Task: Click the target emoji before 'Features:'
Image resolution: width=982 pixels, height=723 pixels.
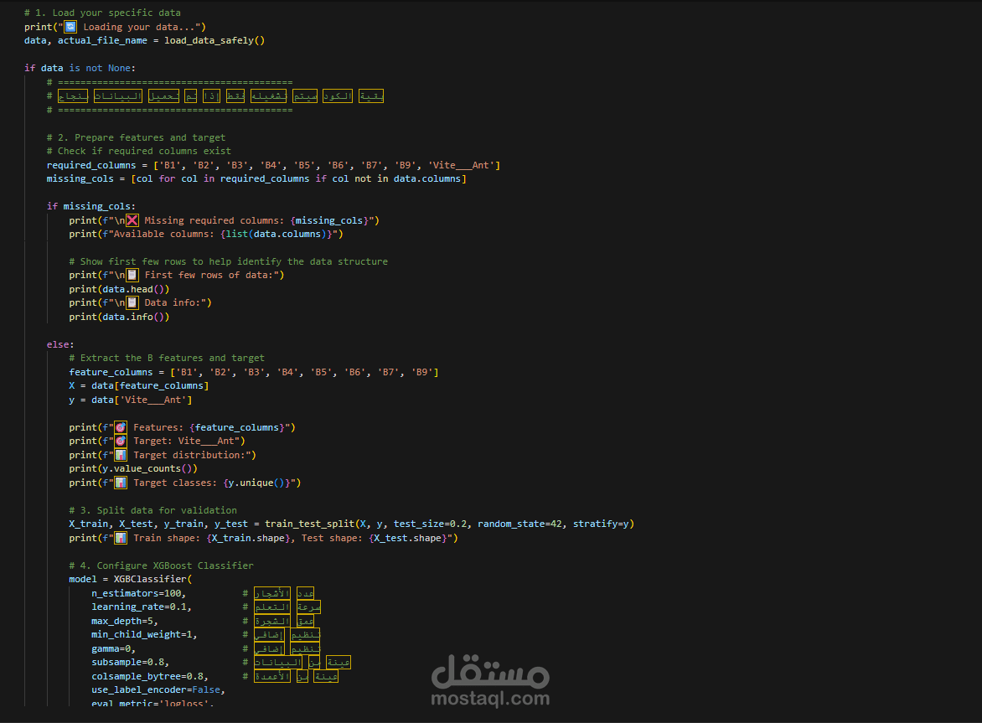Action: coord(121,427)
